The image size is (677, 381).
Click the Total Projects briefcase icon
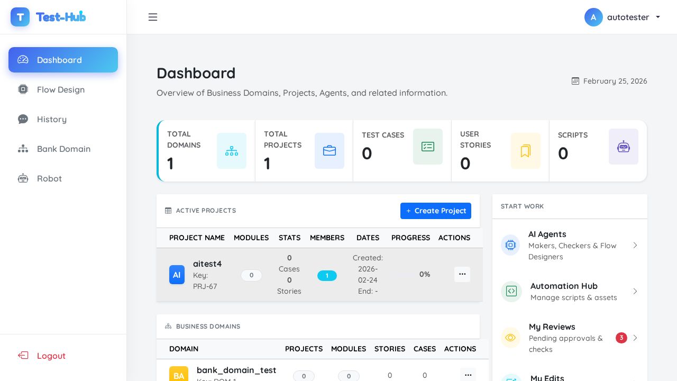[330, 151]
